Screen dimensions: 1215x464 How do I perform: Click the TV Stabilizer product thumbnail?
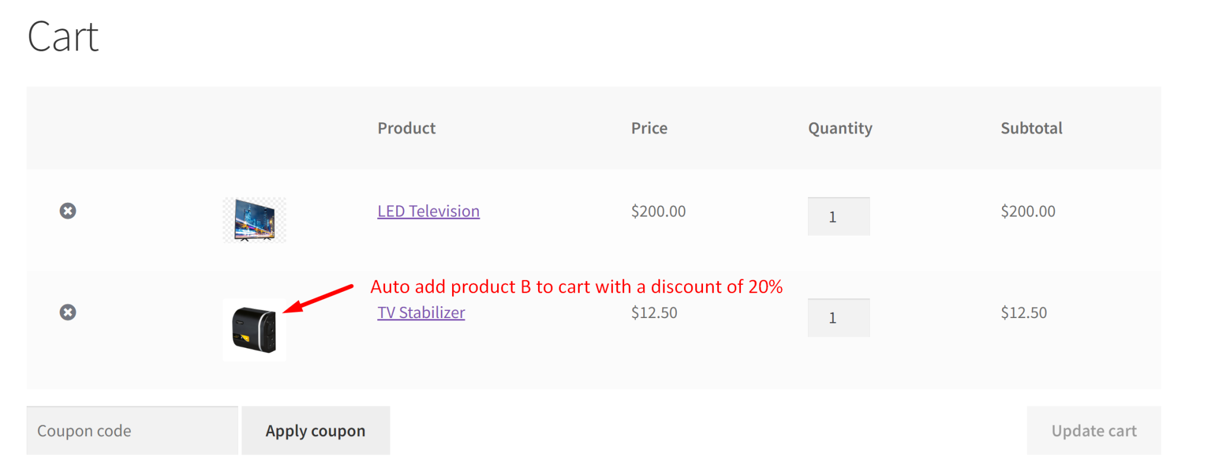click(x=254, y=329)
